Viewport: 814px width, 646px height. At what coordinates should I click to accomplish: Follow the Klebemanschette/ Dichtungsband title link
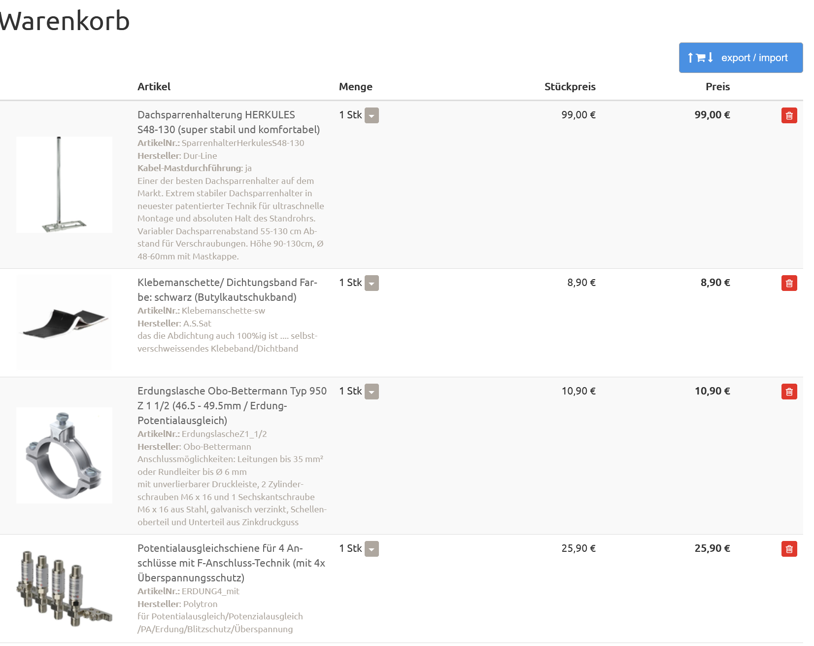[227, 290]
